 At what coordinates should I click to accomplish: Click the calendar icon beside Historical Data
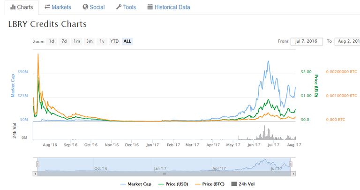pos(150,7)
